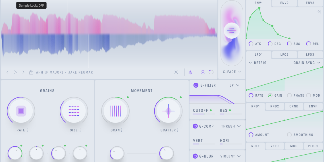
Task: Disable the G-COMP power toggle
Action: tap(196, 126)
